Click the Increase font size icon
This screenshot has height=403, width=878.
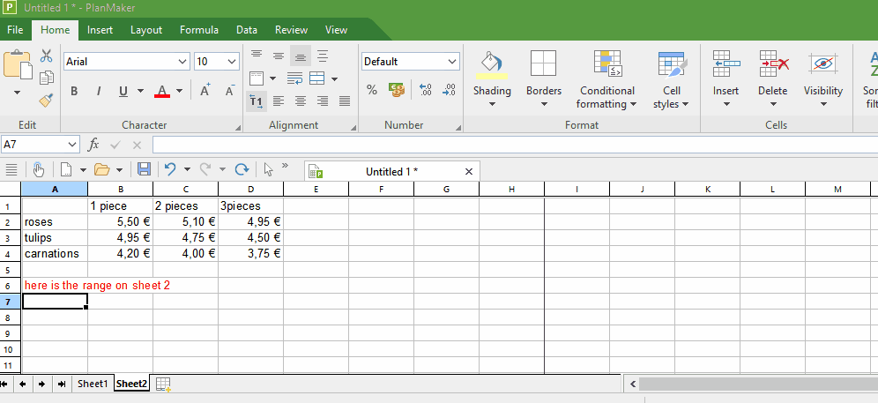click(205, 91)
